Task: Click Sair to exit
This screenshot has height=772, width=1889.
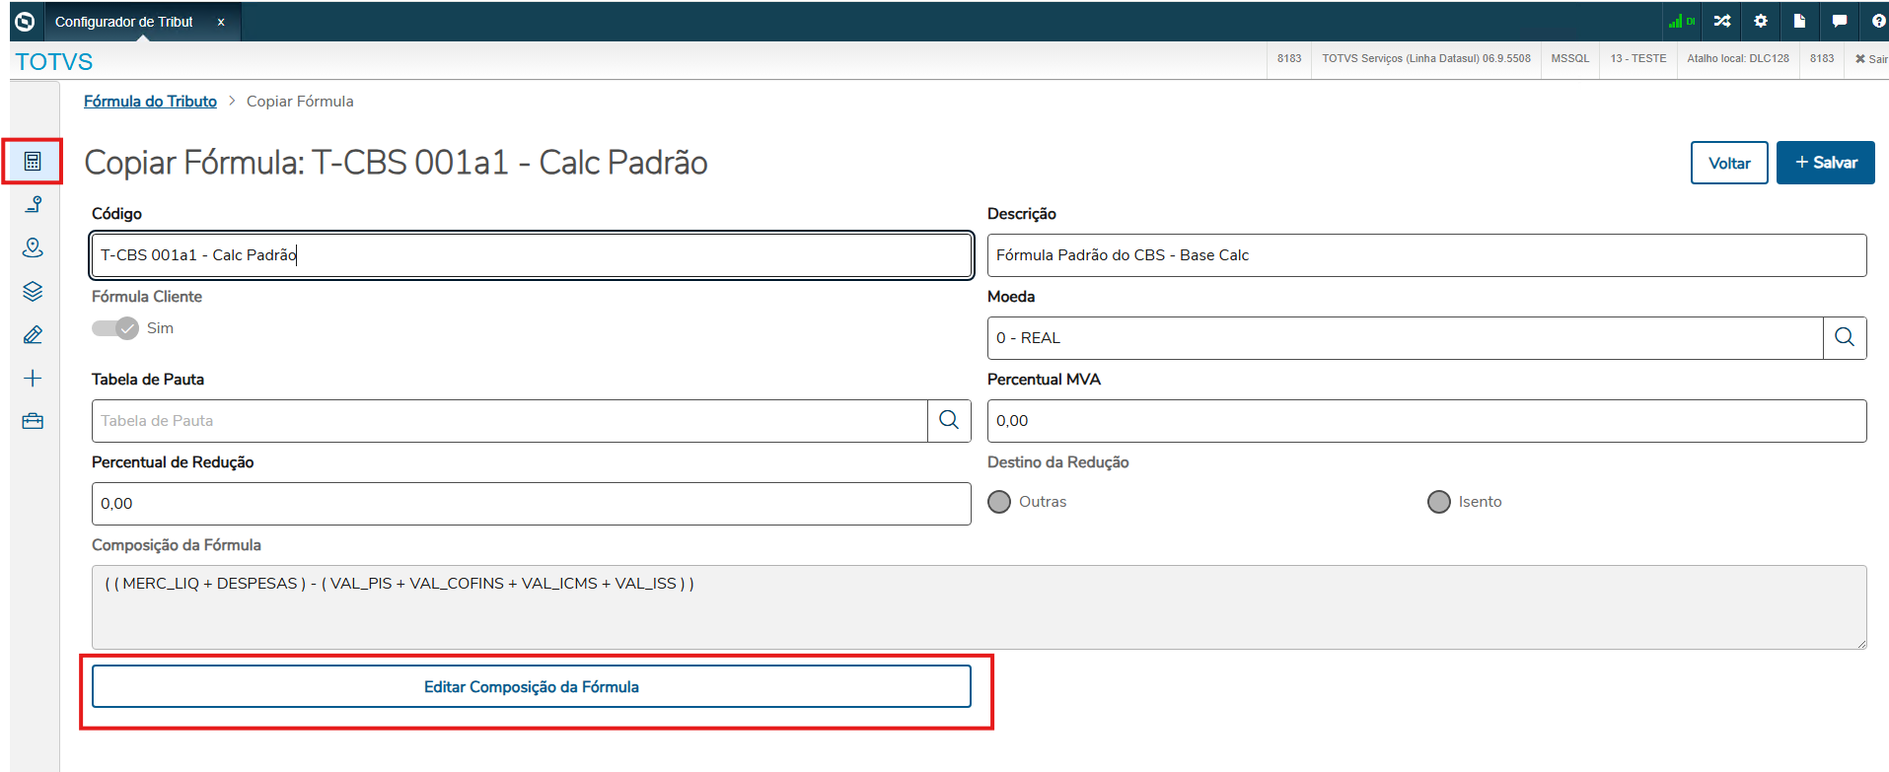Action: click(x=1871, y=59)
